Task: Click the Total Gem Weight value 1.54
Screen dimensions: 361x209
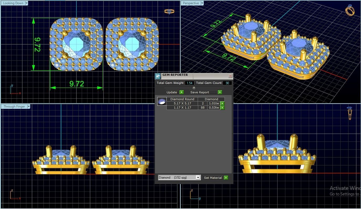Action: (x=189, y=83)
